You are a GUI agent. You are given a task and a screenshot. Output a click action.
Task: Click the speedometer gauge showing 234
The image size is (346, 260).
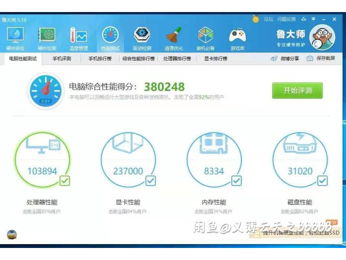[46, 91]
